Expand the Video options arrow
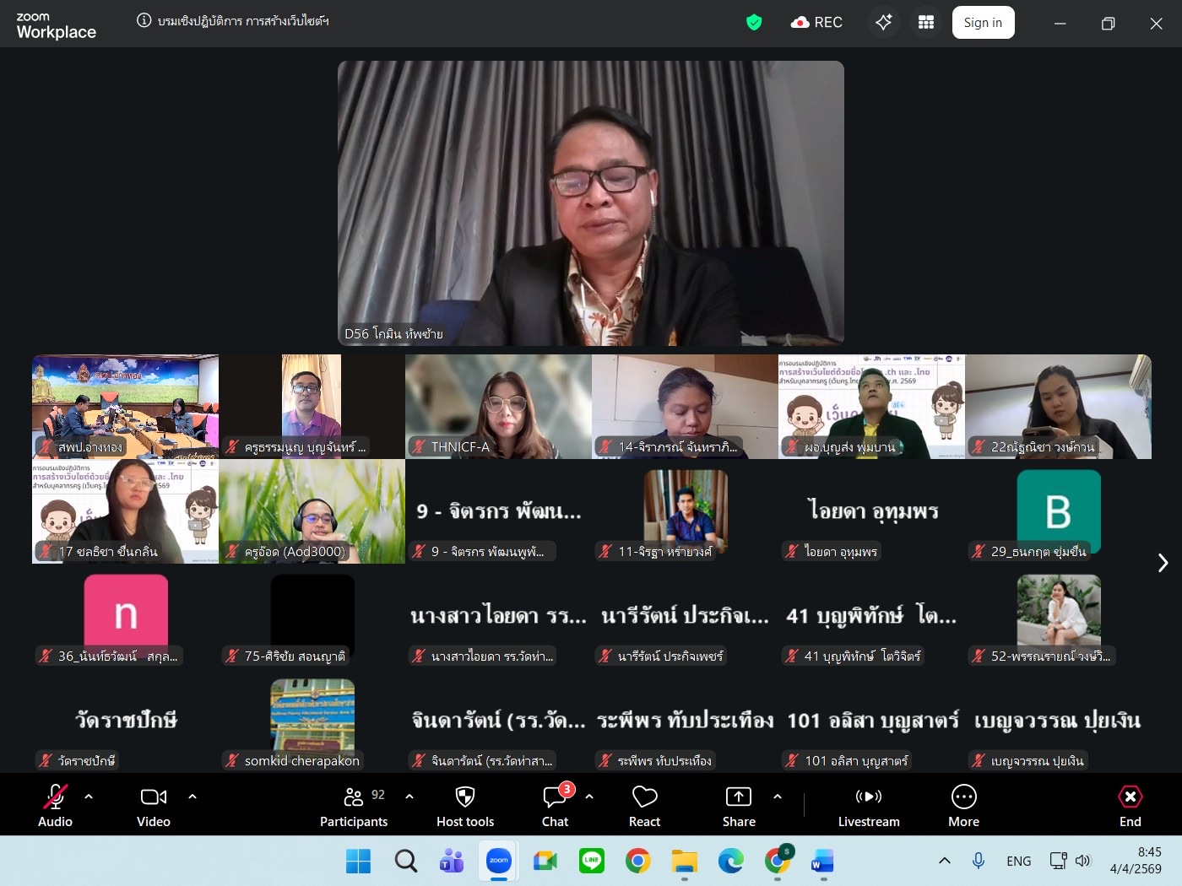Image resolution: width=1182 pixels, height=886 pixels. [192, 796]
